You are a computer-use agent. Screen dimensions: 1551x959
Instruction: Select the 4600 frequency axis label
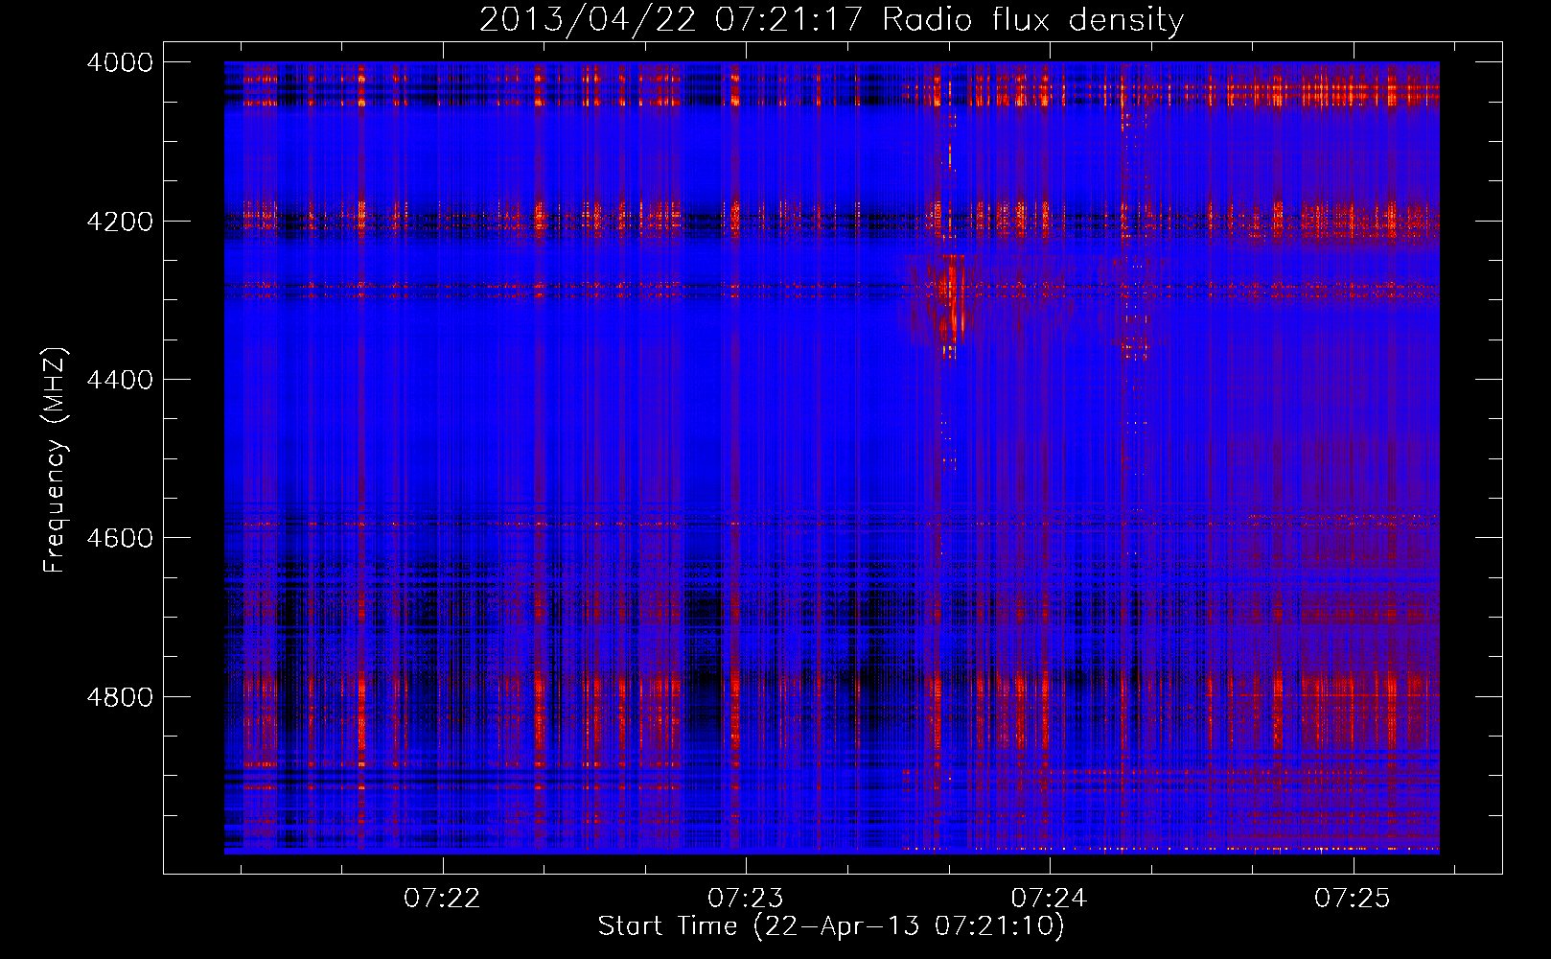pyautogui.click(x=120, y=538)
